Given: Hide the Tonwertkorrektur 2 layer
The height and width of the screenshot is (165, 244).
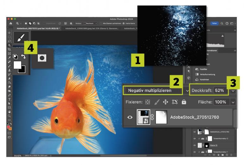Looking at the screenshot, I should (x=195, y=139).
